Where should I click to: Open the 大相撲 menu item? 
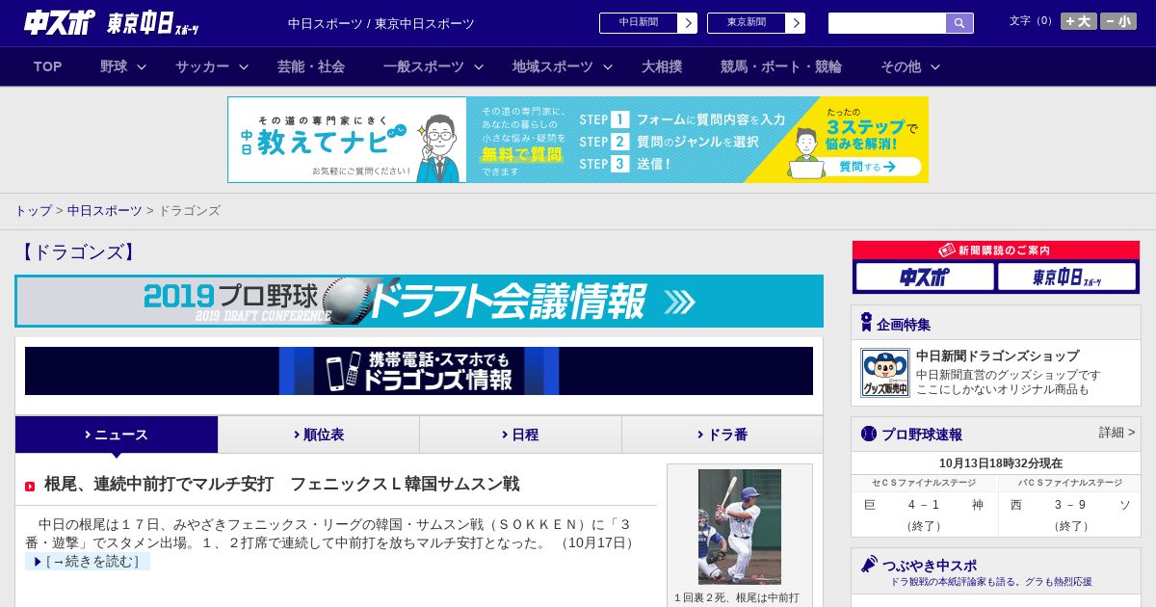pos(662,66)
